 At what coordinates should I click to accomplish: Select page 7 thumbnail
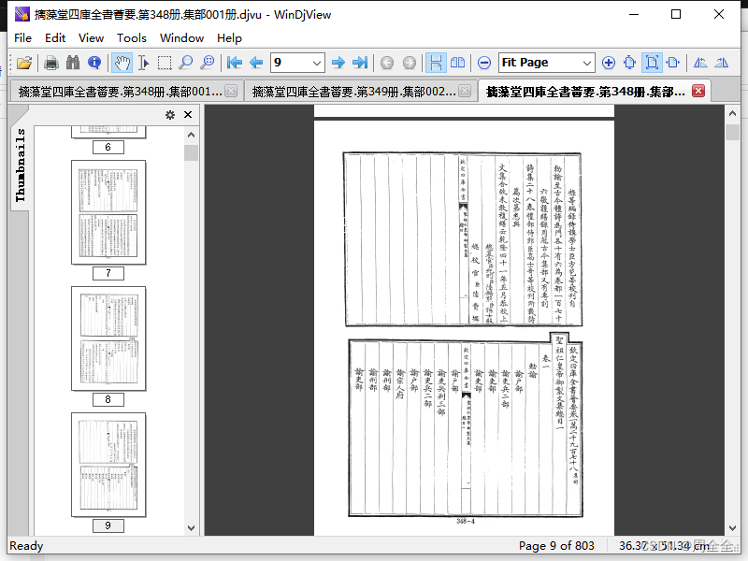[x=108, y=212]
